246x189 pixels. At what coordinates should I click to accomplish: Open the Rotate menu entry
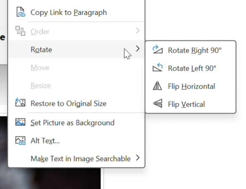(76, 49)
